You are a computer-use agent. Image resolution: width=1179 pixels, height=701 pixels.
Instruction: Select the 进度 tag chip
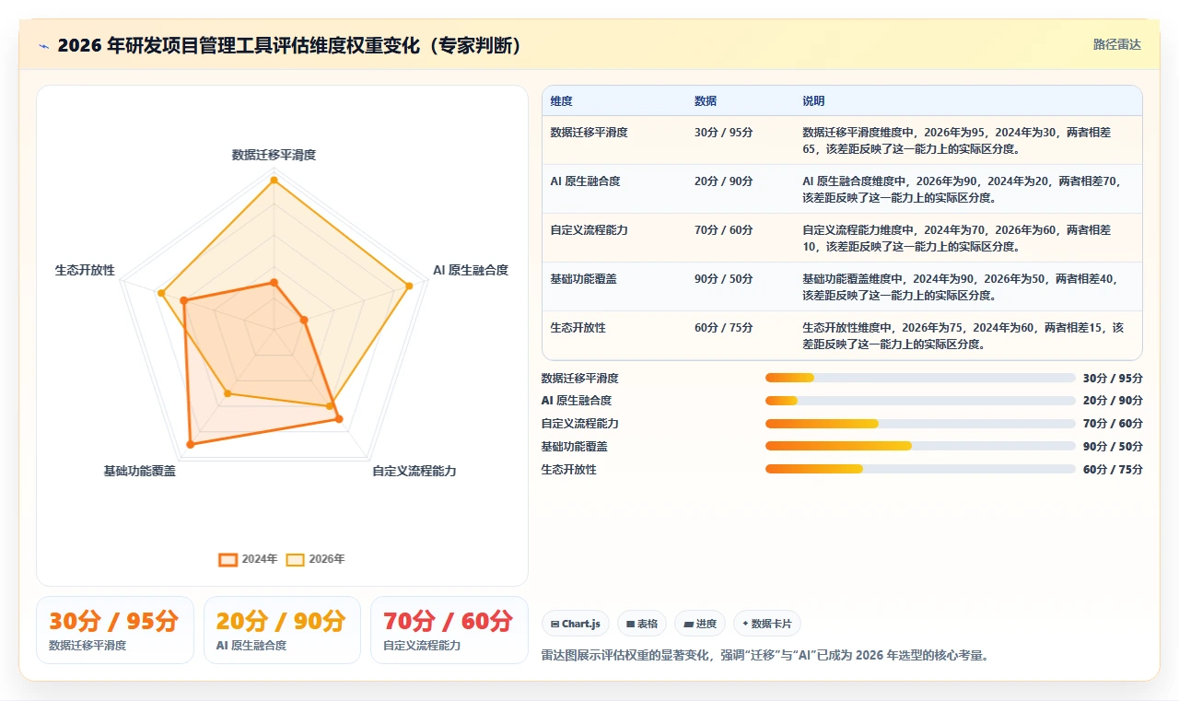700,624
